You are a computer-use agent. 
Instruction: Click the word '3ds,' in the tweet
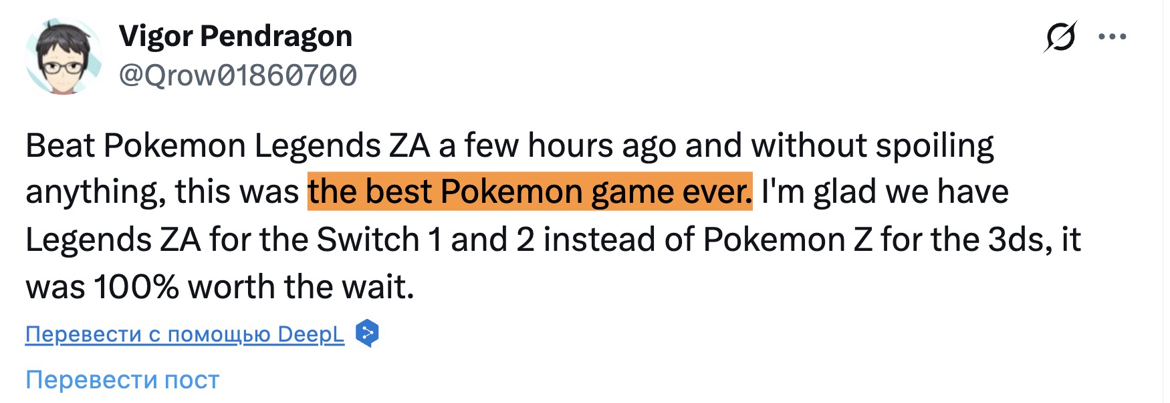[x=1020, y=240]
